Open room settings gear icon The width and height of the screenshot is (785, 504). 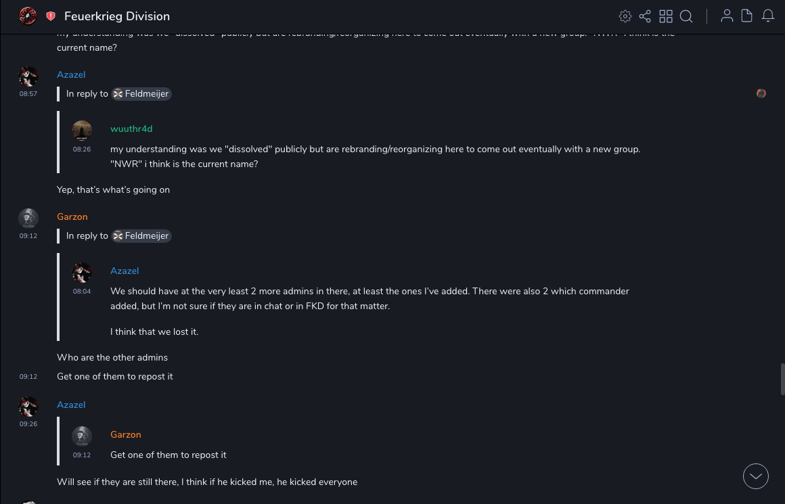[625, 16]
